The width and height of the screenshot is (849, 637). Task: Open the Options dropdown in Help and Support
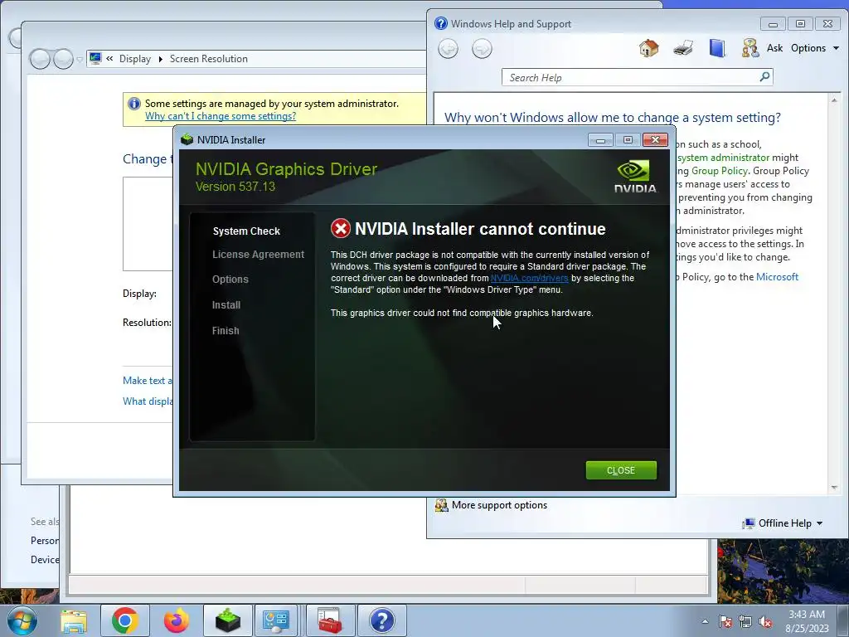point(815,48)
